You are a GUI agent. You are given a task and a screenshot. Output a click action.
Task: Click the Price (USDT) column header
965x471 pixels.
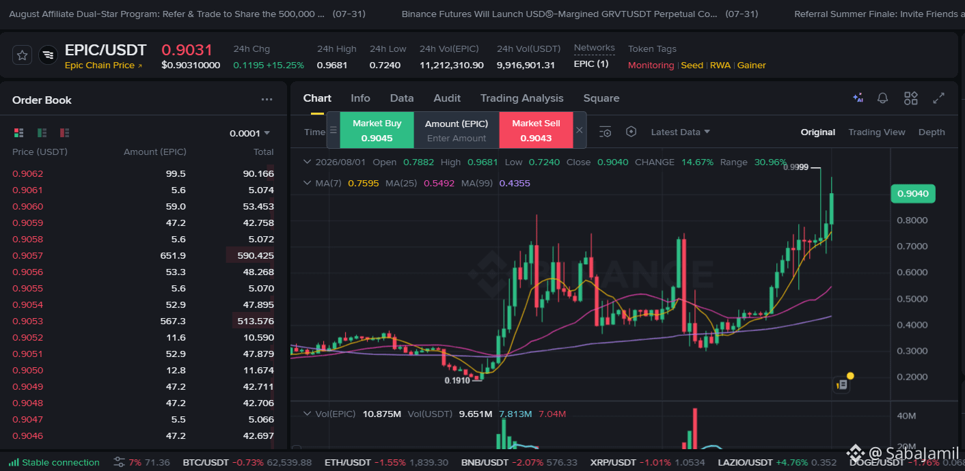(40, 152)
